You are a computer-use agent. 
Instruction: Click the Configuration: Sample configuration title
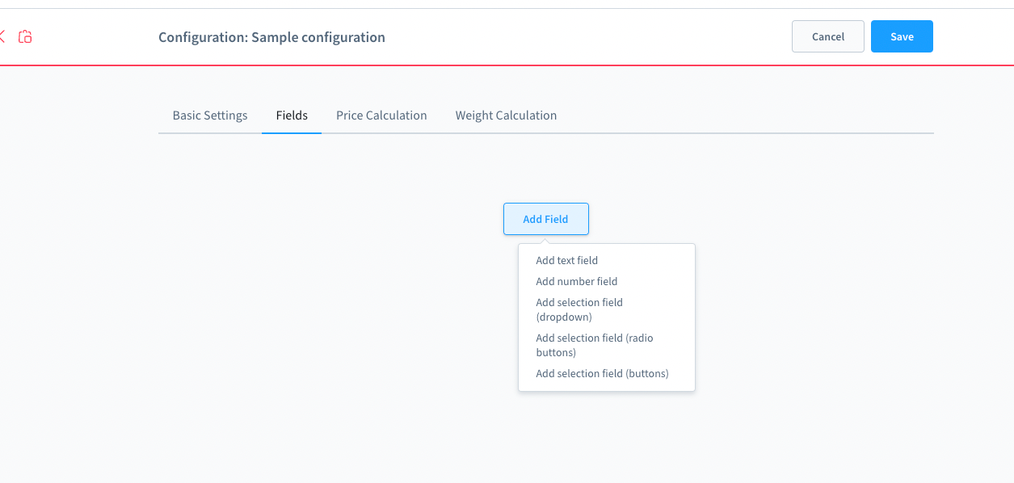point(271,37)
